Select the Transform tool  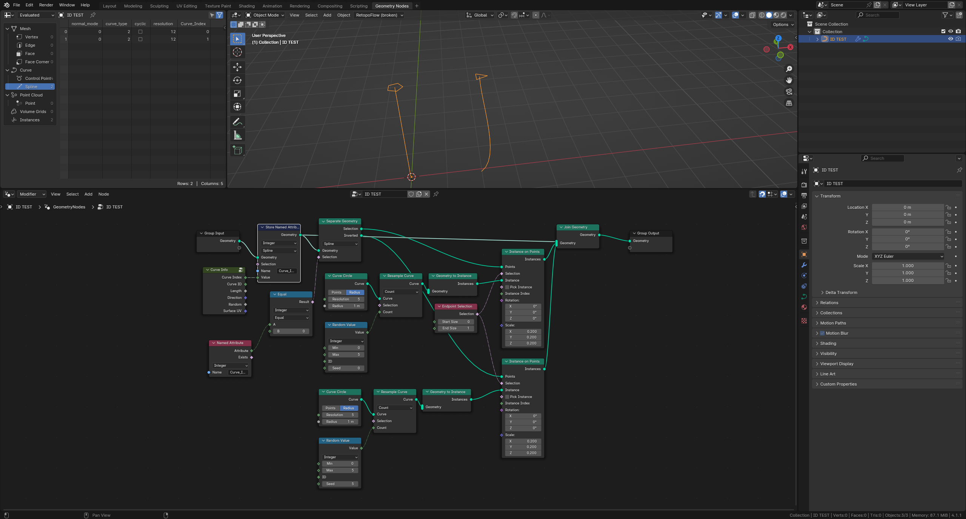(237, 107)
